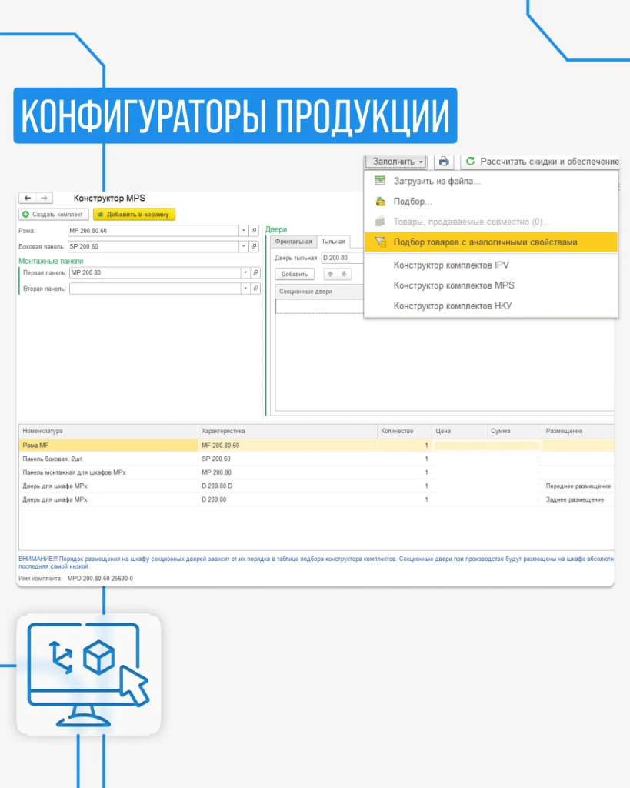Open the Вторая панель dropdown
This screenshot has width=630, height=788.
tap(244, 289)
